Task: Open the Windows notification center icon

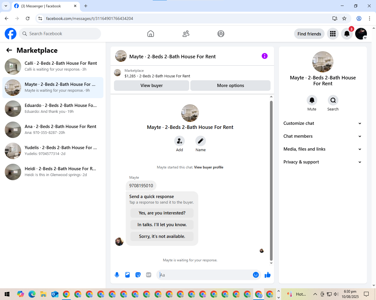Action: point(366,294)
